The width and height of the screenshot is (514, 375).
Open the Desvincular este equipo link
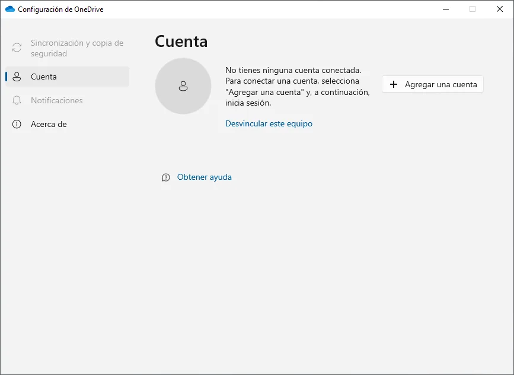click(x=269, y=123)
